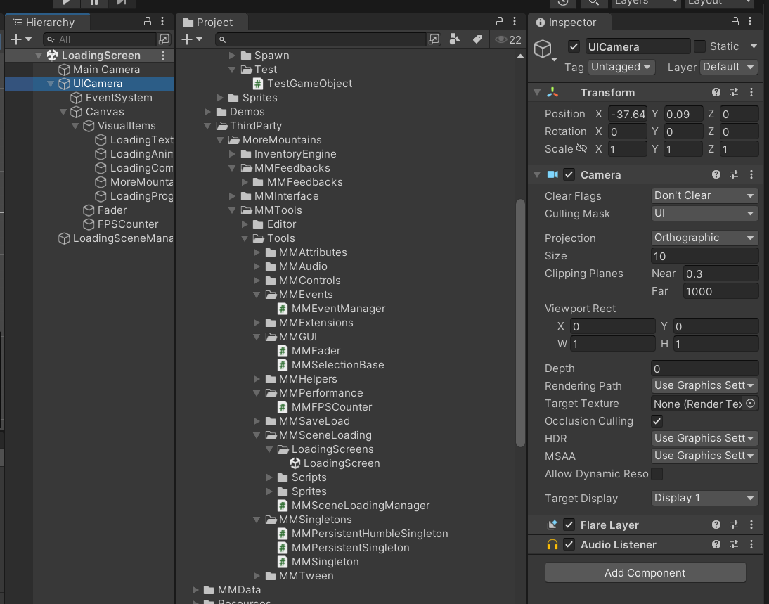Open Camera component help icon
769x604 pixels.
click(x=716, y=174)
